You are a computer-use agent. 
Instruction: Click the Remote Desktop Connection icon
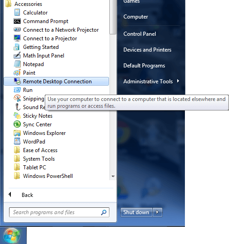pyautogui.click(x=17, y=81)
